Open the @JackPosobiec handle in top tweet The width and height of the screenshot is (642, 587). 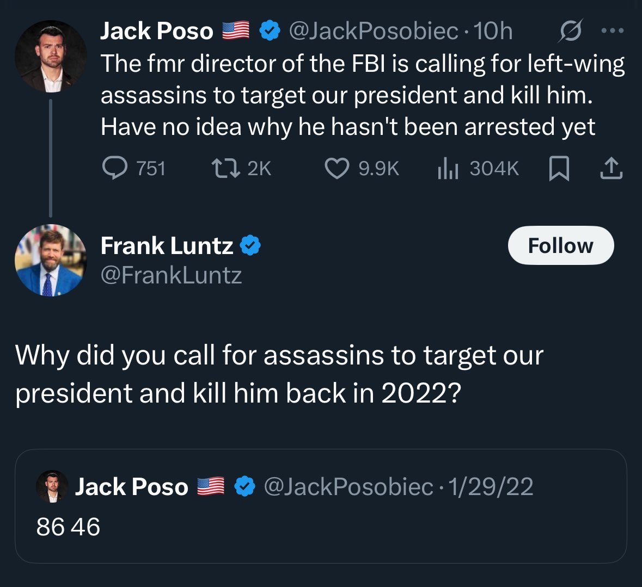click(x=373, y=32)
